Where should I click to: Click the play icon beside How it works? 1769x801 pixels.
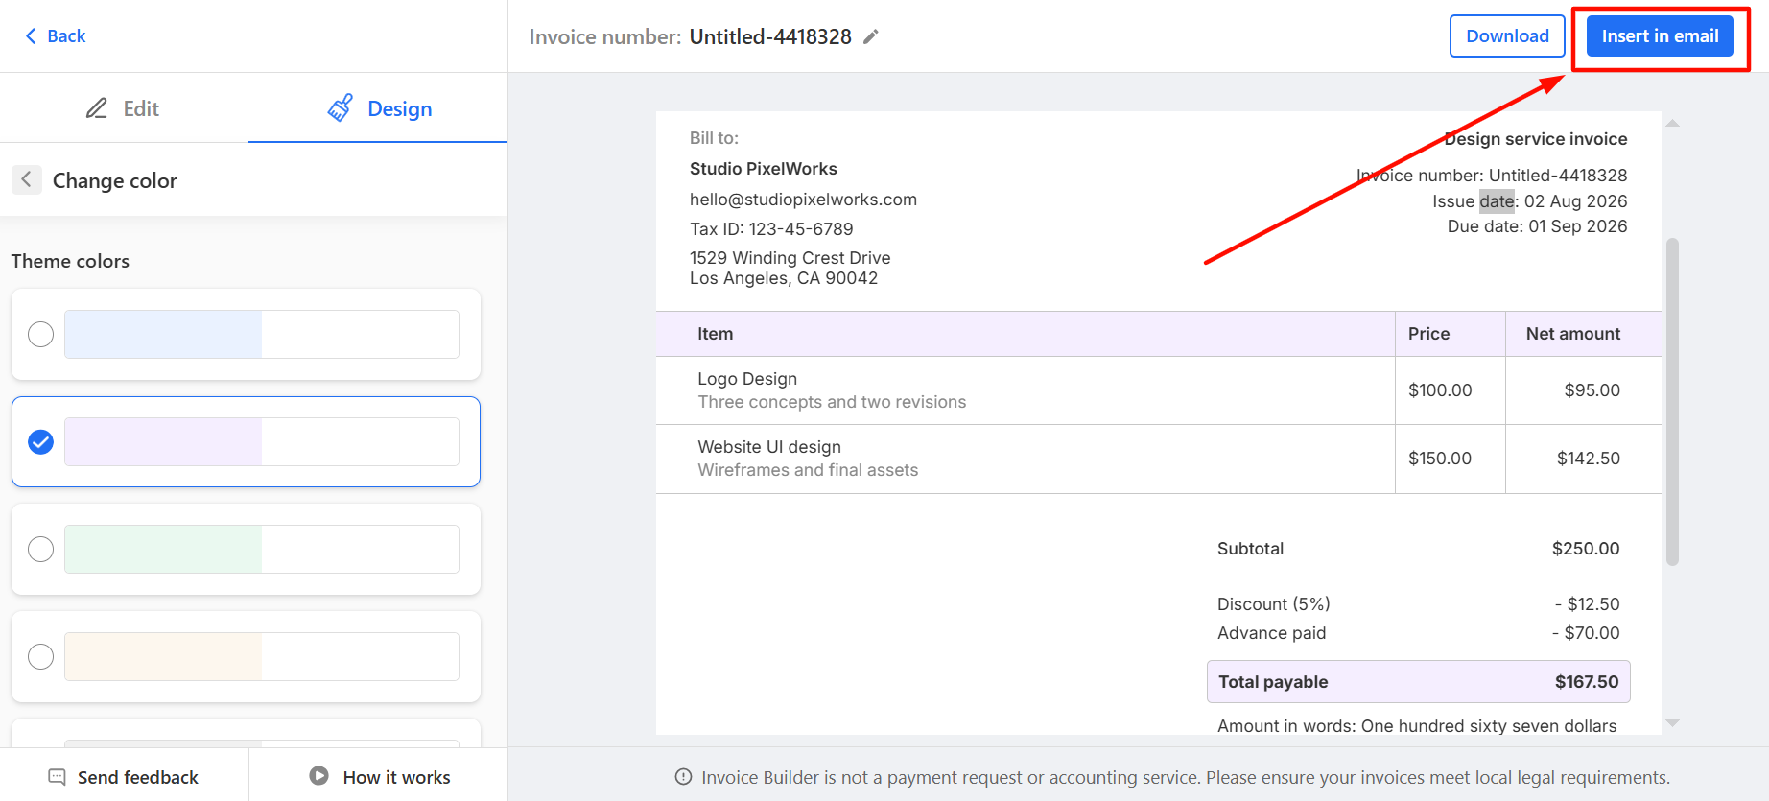(x=319, y=776)
